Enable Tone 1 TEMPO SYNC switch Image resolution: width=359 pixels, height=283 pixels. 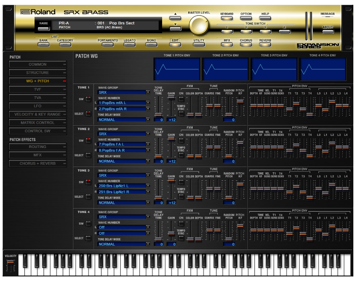click(x=181, y=114)
